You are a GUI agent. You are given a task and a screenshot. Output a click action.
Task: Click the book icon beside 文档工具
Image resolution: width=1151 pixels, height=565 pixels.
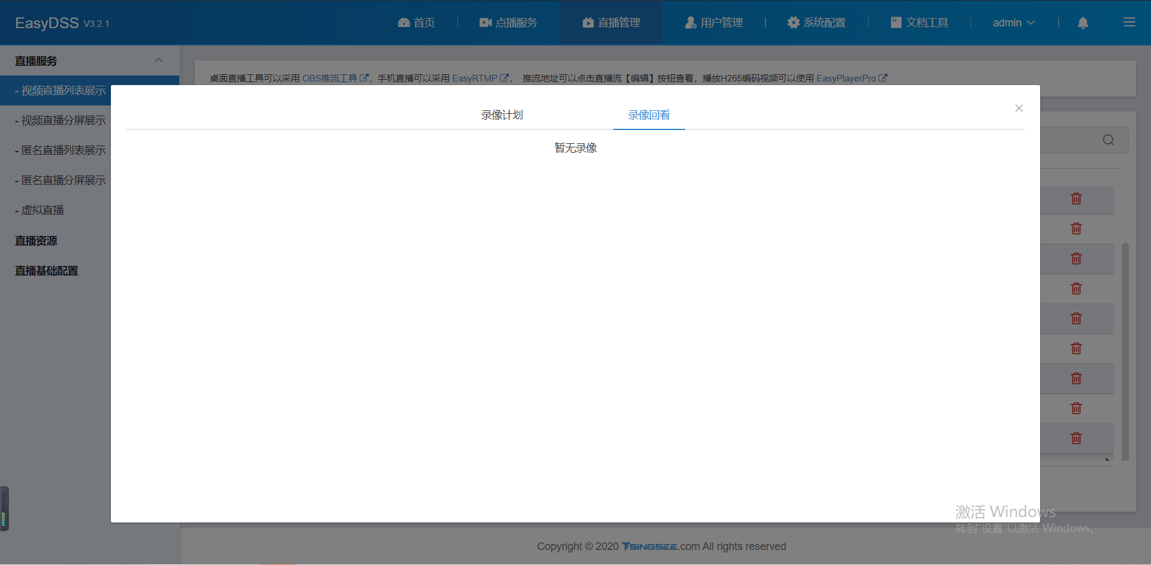896,22
